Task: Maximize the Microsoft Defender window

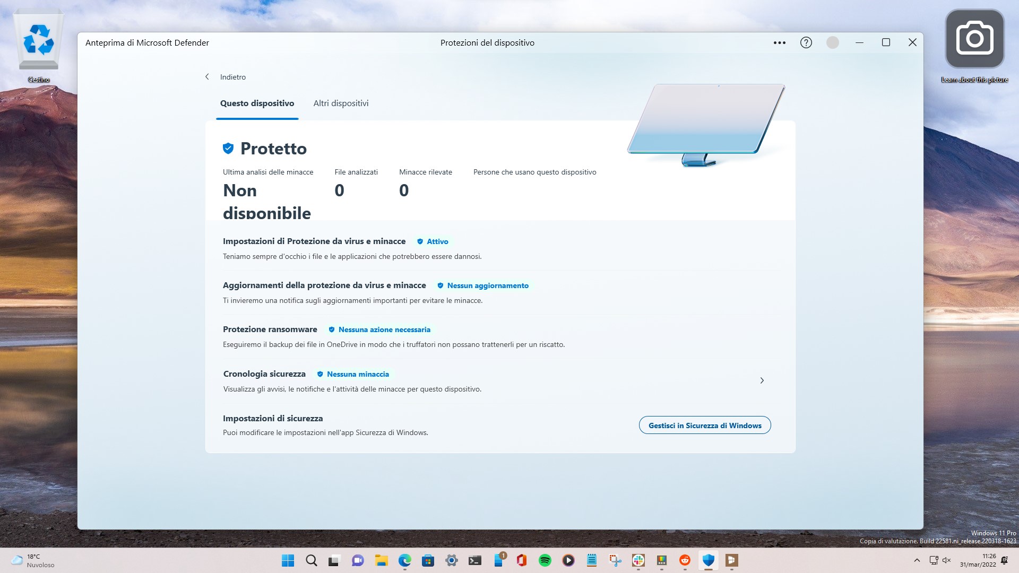Action: pos(886,42)
